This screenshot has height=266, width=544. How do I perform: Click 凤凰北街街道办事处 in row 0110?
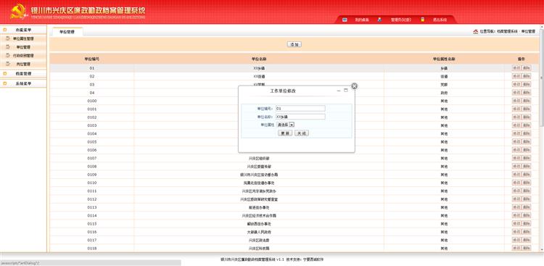(x=259, y=183)
